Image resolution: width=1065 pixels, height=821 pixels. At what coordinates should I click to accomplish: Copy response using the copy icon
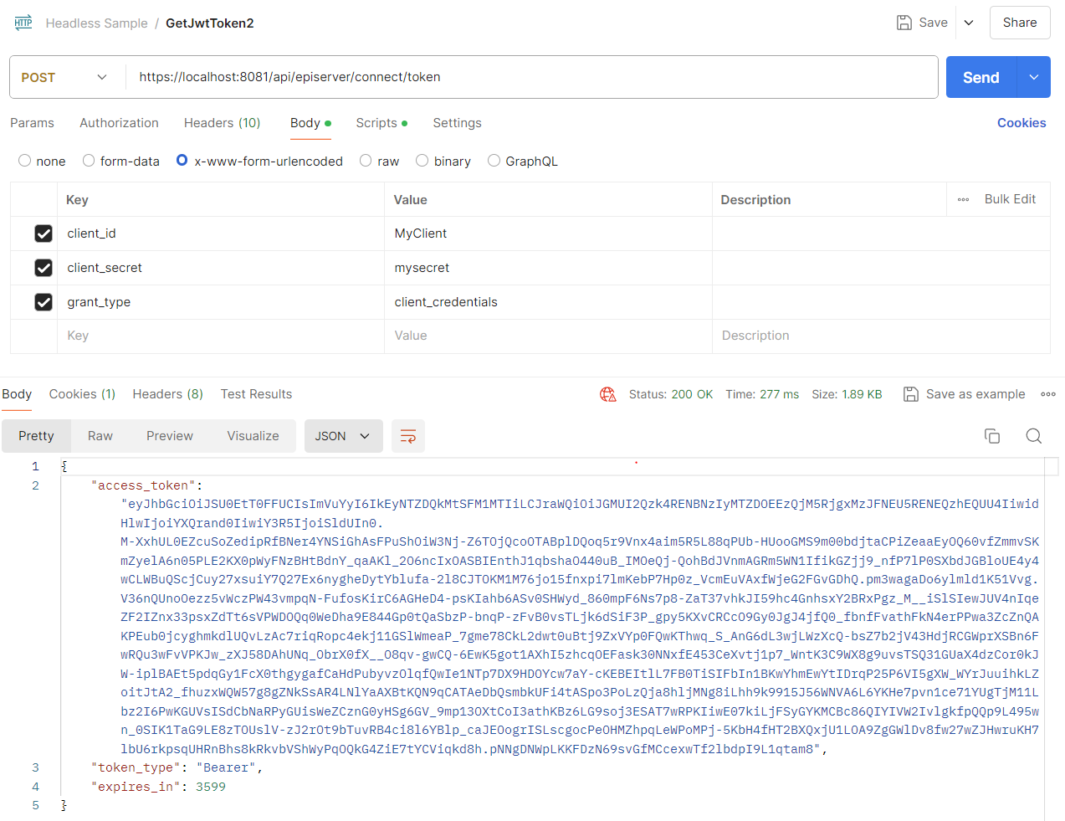click(992, 436)
